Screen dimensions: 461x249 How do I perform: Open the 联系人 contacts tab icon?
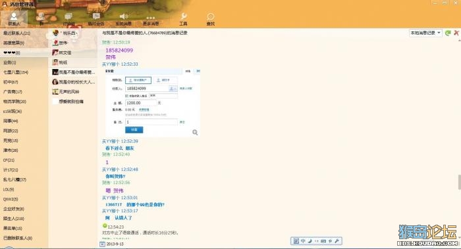(14, 18)
